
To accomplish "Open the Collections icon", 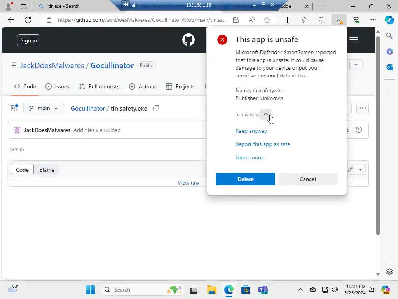I will [322, 20].
